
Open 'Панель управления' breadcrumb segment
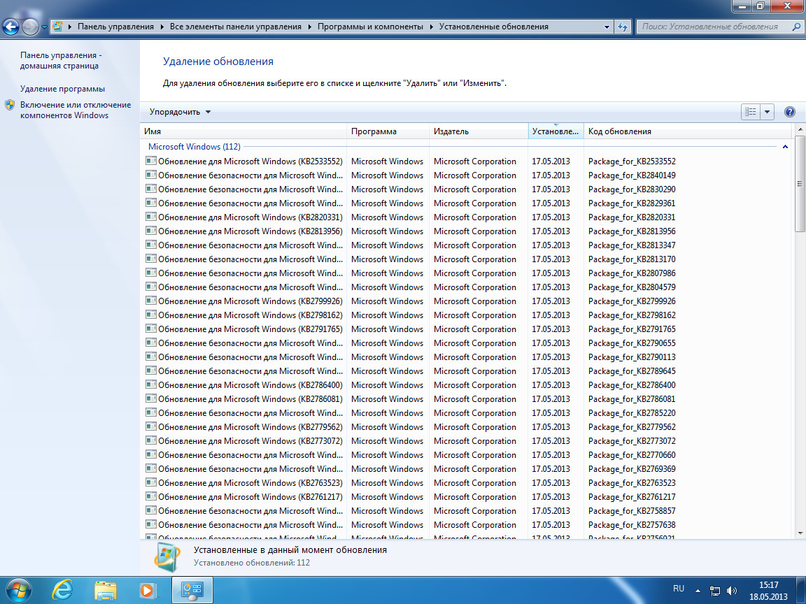tap(115, 27)
